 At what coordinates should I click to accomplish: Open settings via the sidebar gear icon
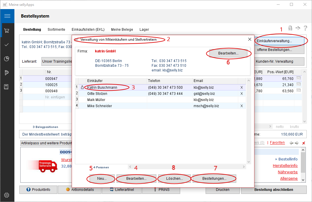pyautogui.click(x=7, y=195)
